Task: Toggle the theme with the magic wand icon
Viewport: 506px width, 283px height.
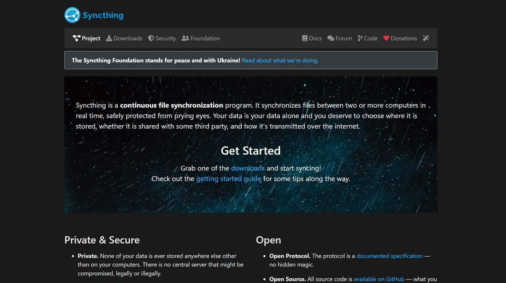Action: click(x=426, y=38)
